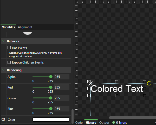The height and width of the screenshot is (125, 156).
Task: Collapse the Rendering section
Action: pos(4,70)
